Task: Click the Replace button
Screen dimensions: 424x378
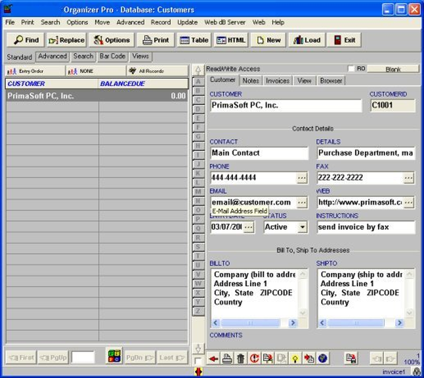Action: (67, 40)
